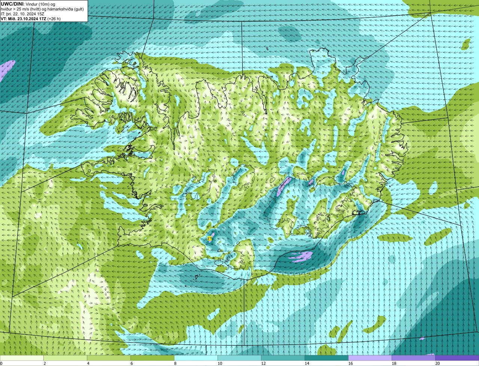Select the teal swatch between 12 and 14
Screen dimensions: 479x366
pyautogui.click(x=283, y=358)
